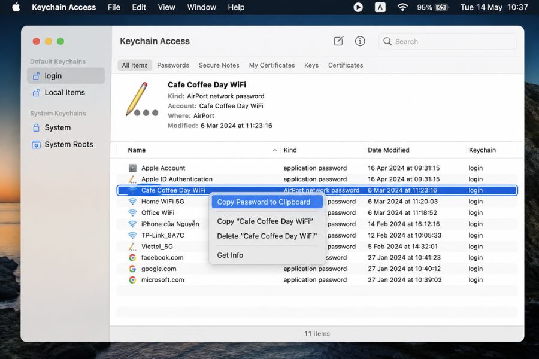Click Google icon beside google.com

tap(132, 269)
